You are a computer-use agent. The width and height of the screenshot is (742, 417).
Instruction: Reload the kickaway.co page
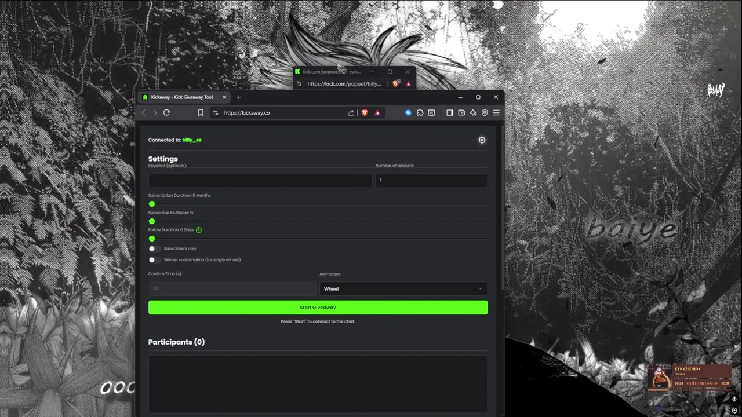click(167, 113)
